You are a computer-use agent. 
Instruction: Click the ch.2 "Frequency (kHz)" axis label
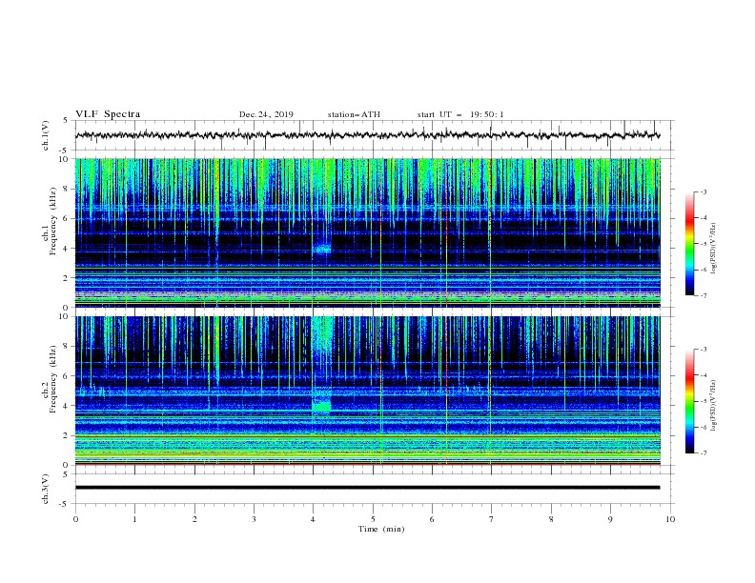point(53,379)
